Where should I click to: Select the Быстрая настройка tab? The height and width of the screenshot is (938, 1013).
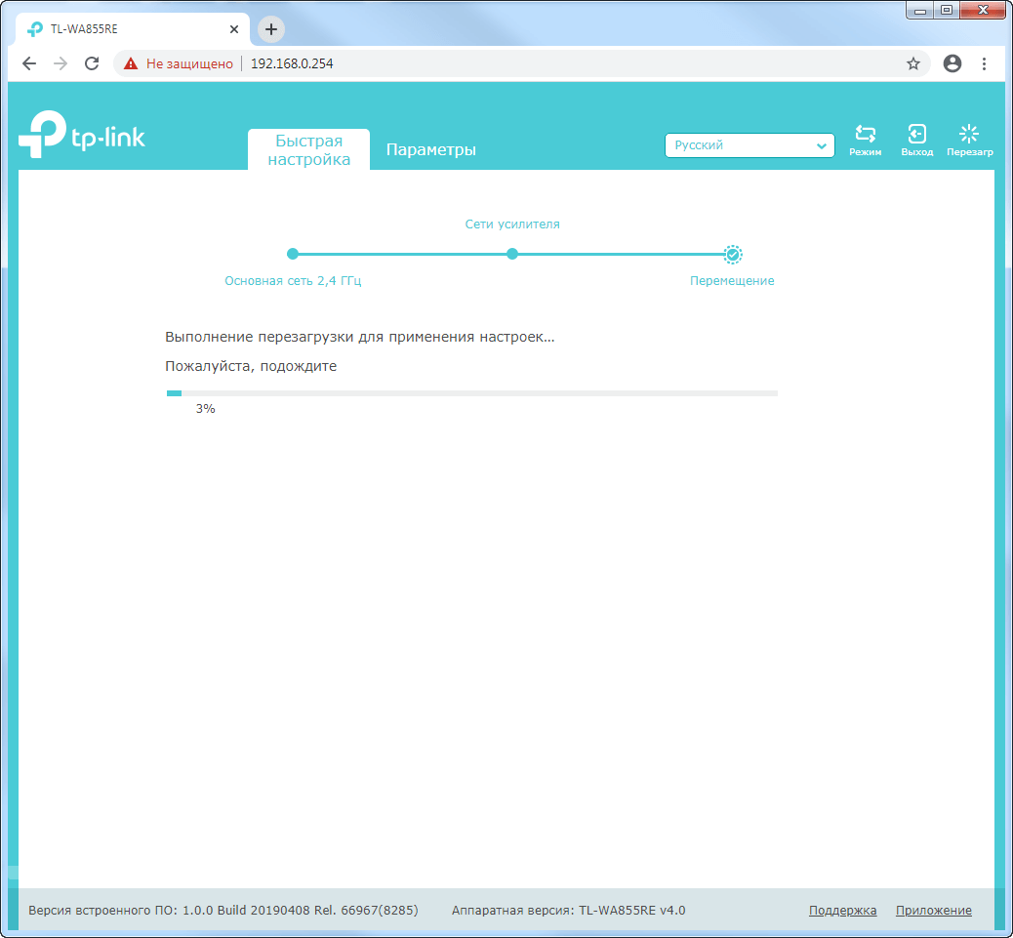click(x=308, y=149)
